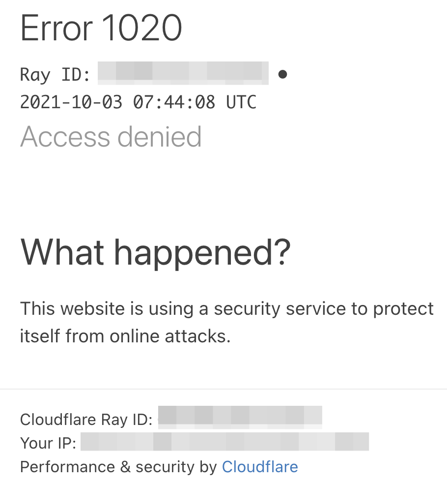
Task: Click the Your IP label
Action: coord(48,443)
